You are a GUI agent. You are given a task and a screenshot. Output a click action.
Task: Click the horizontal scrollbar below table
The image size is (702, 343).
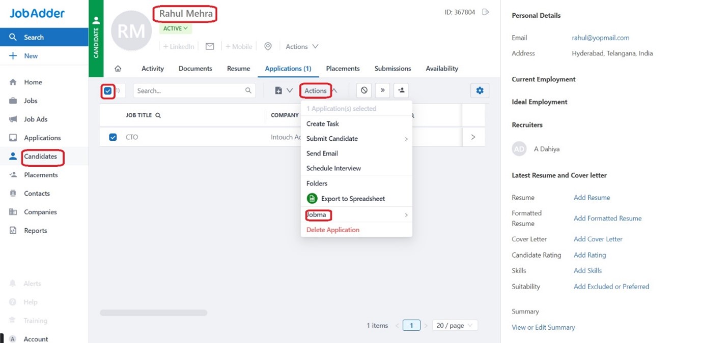(153, 313)
